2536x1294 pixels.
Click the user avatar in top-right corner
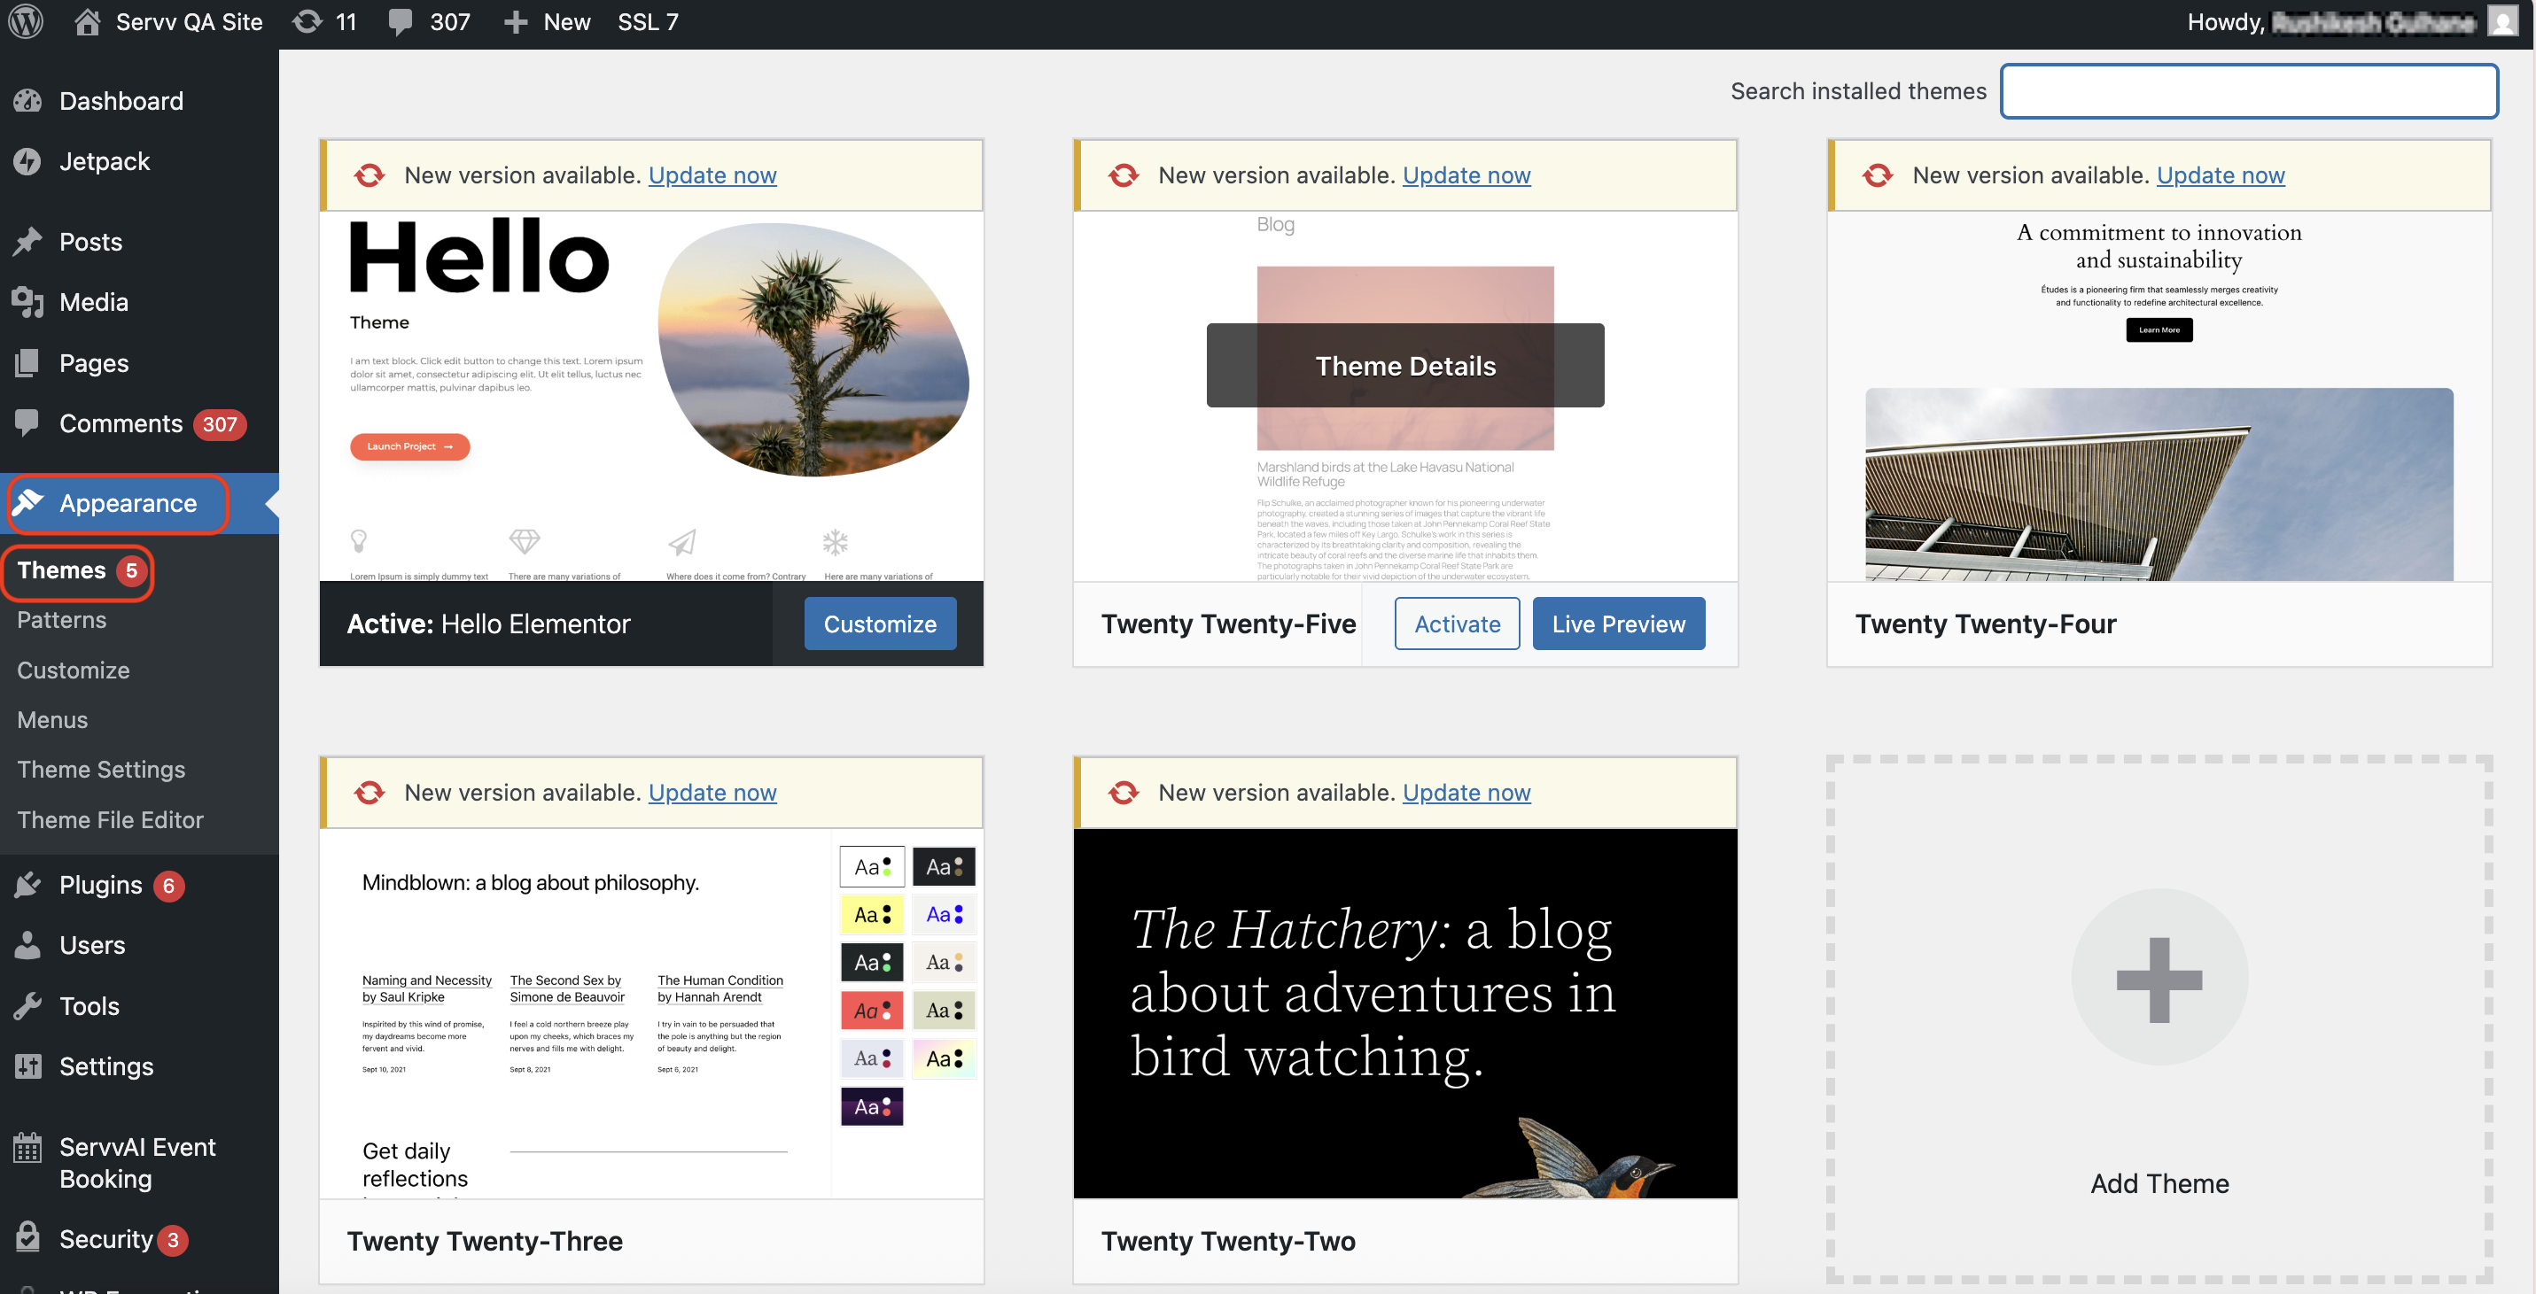(x=2501, y=21)
